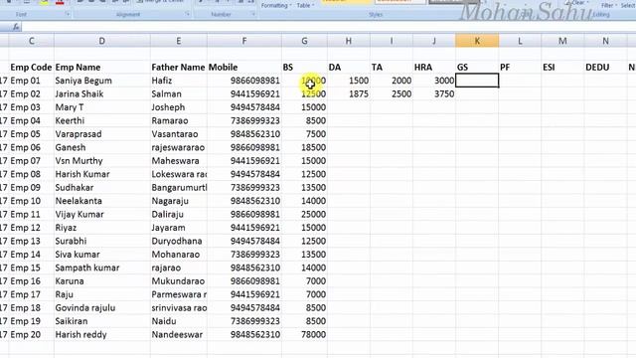The width and height of the screenshot is (636, 358).
Task: Select the 'Vsn Murthy' name cell
Action: [101, 161]
